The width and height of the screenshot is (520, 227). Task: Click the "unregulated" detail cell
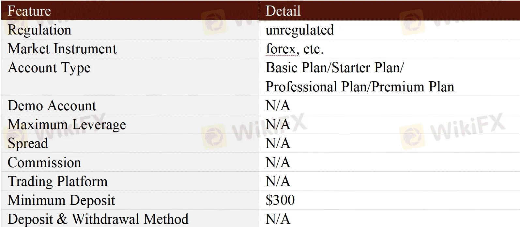click(x=299, y=30)
